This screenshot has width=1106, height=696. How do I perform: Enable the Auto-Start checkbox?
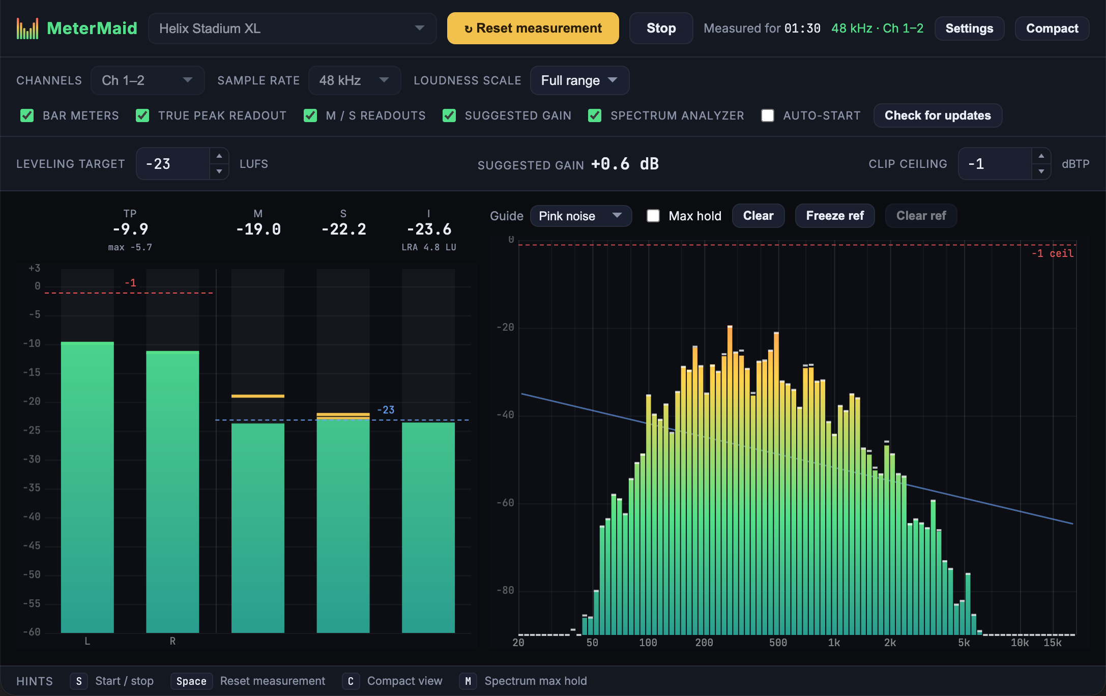(768, 115)
